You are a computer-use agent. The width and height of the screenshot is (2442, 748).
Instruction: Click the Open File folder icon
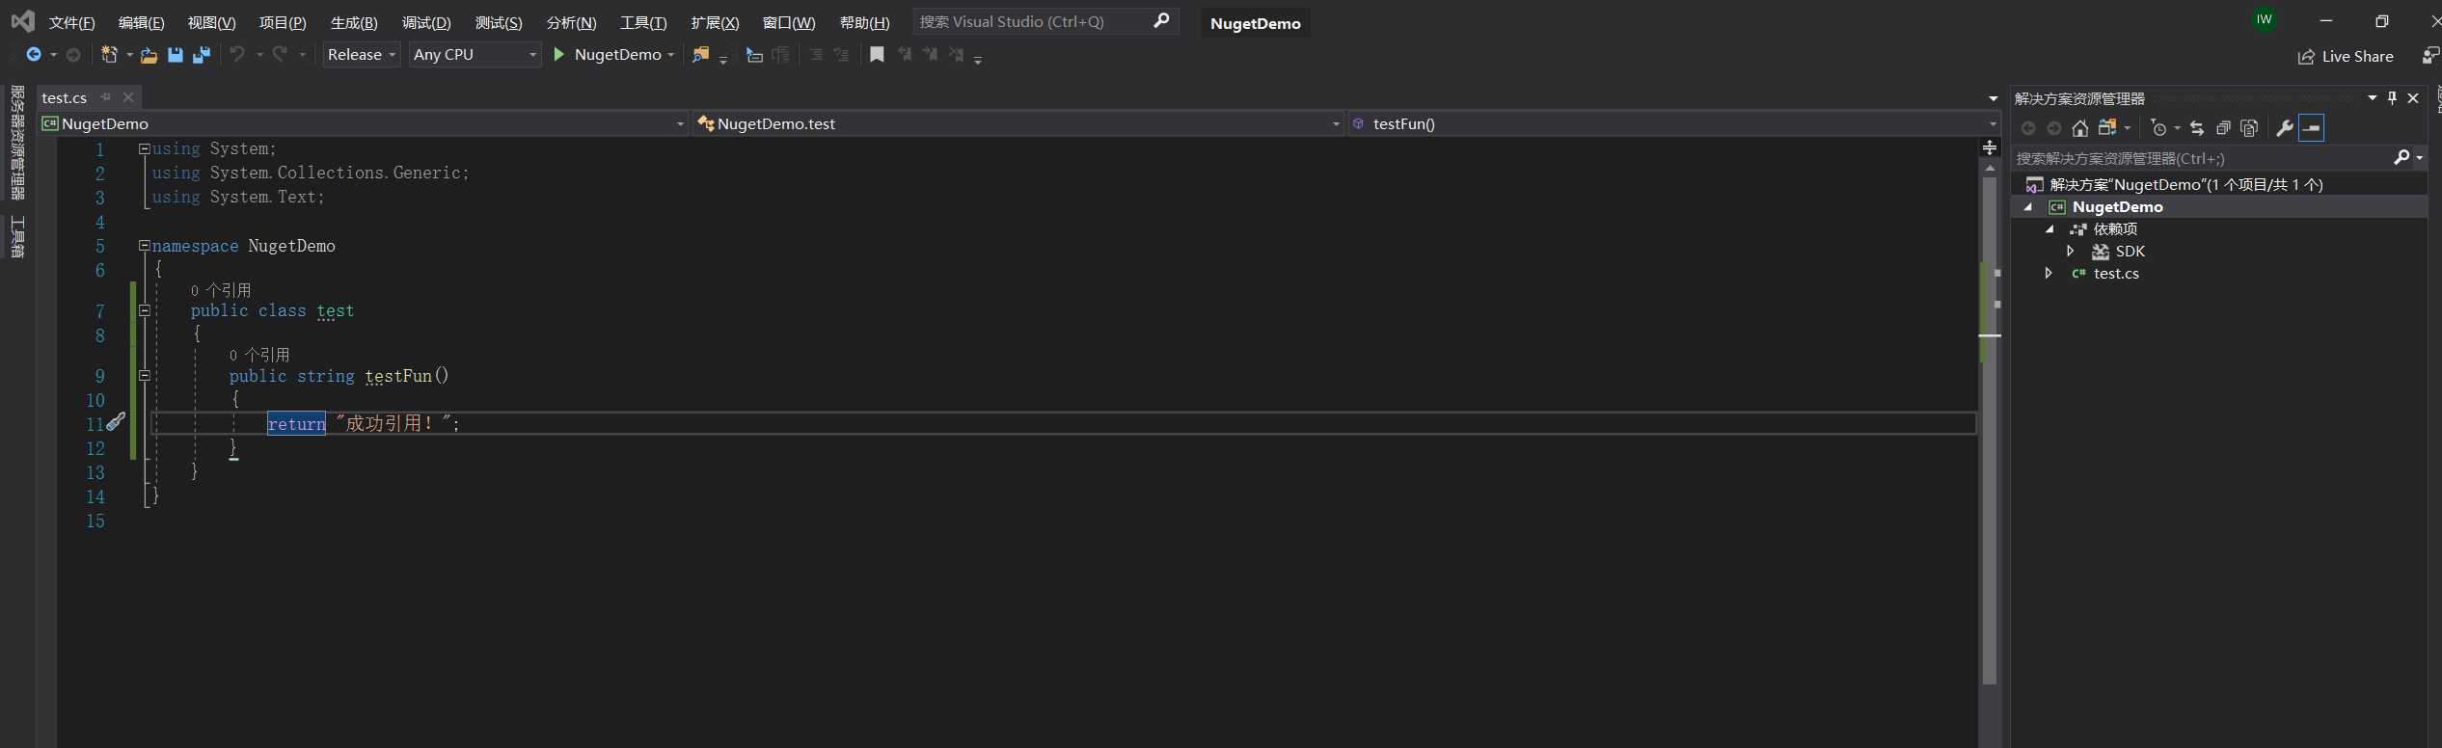coord(149,55)
